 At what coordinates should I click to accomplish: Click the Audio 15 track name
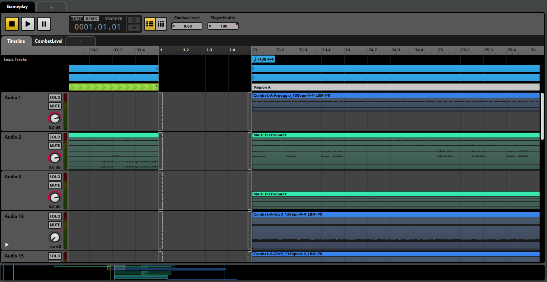pos(14,256)
